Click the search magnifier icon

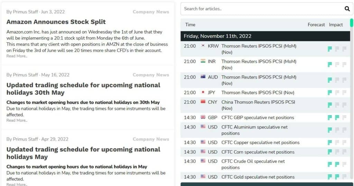(347, 9)
